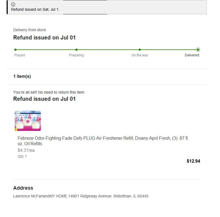Image resolution: width=220 pixels, height=217 pixels.
Task: Click the On the way step dot
Action: [x=140, y=50]
